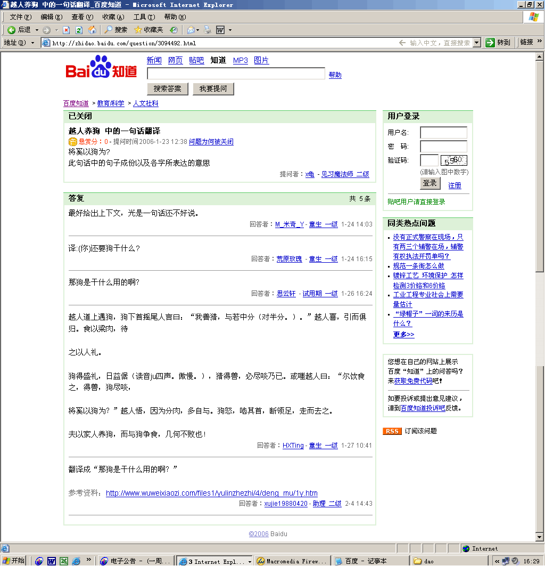This screenshot has height=566, width=545.
Task: Open the 问题为何被关闭 link
Action: (x=211, y=142)
